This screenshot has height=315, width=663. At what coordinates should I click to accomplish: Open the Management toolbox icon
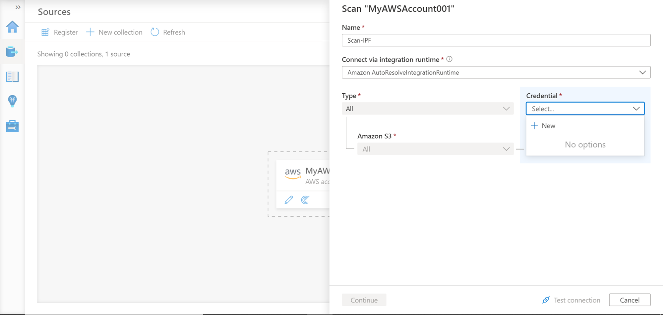coord(12,126)
